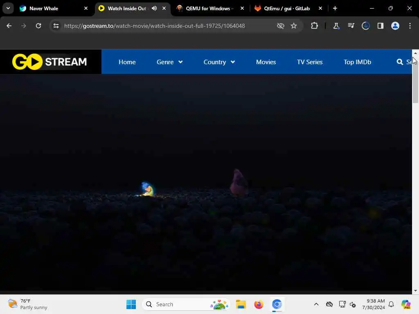This screenshot has width=419, height=314.
Task: Close the QtEmu GitLab tab
Action: coord(320,8)
